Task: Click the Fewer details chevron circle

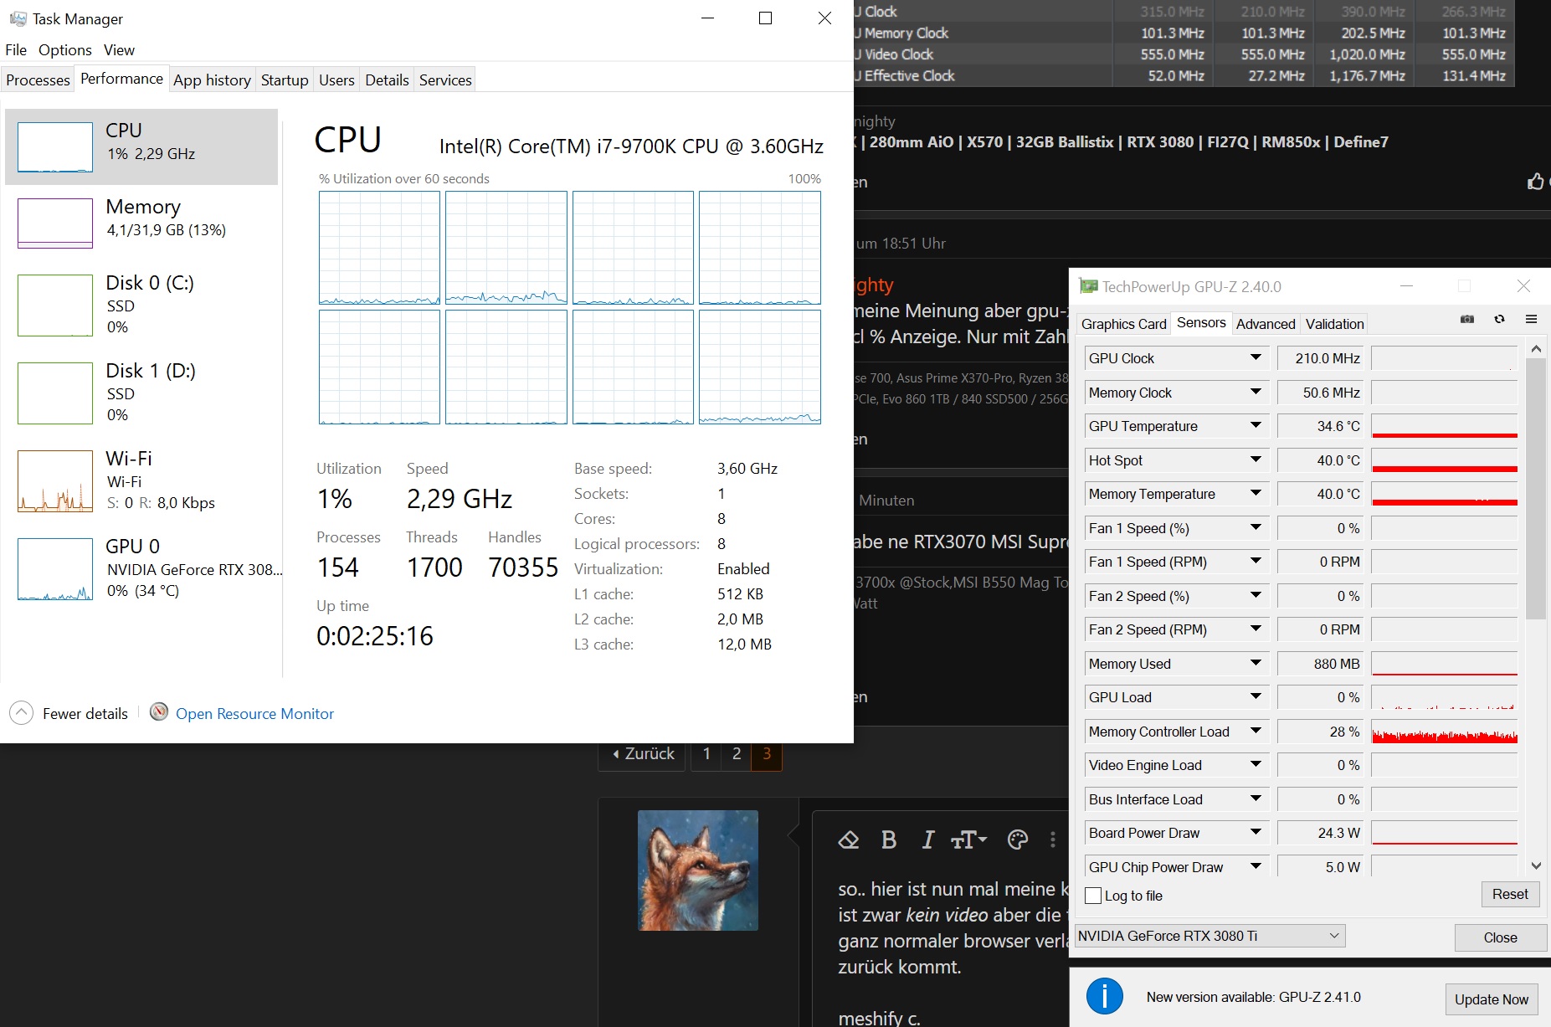Action: [x=21, y=713]
